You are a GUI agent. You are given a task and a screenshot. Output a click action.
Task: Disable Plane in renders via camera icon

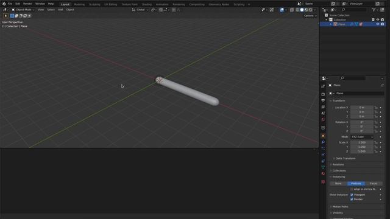[382, 24]
